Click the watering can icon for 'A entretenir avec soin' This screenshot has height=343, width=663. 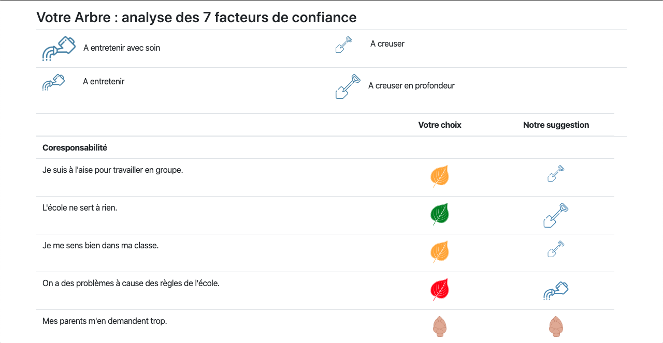click(59, 48)
